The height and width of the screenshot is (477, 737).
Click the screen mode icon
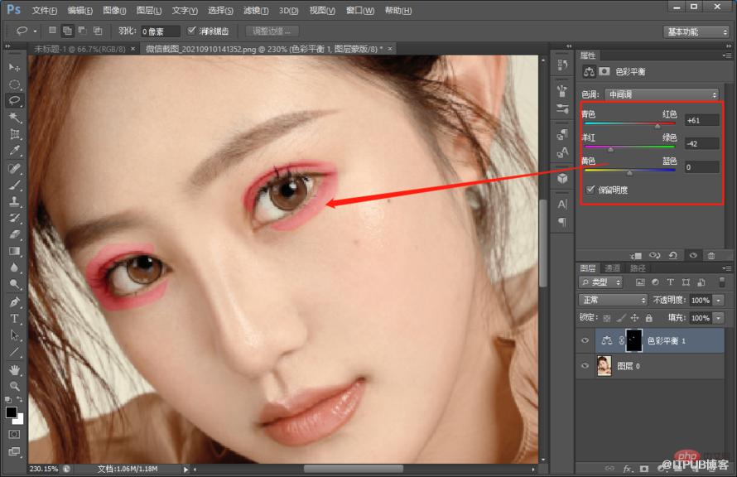pyautogui.click(x=15, y=451)
